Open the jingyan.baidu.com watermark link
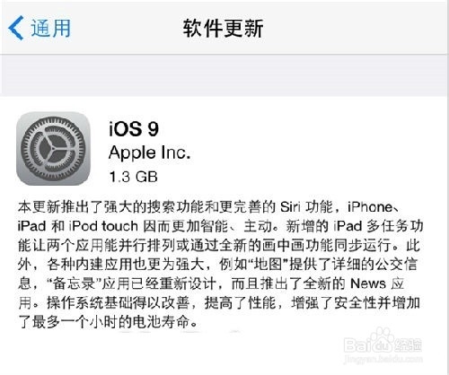The image size is (449, 375). tap(383, 359)
